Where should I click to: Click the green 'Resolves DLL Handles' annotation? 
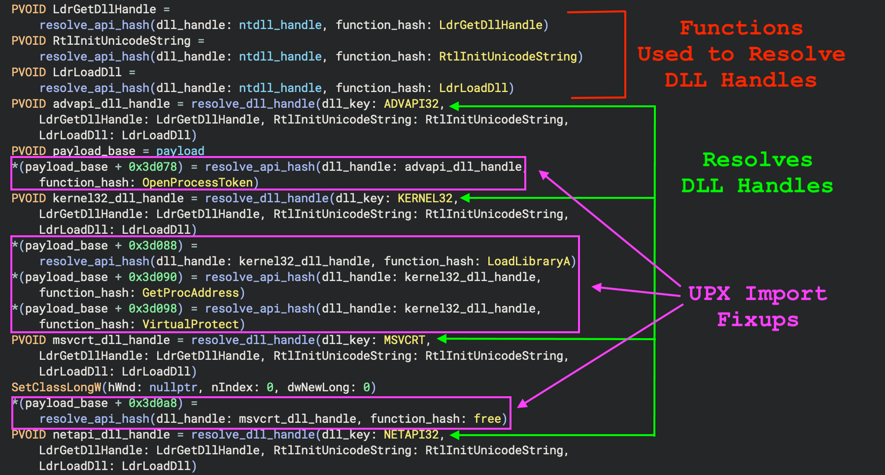point(757,173)
